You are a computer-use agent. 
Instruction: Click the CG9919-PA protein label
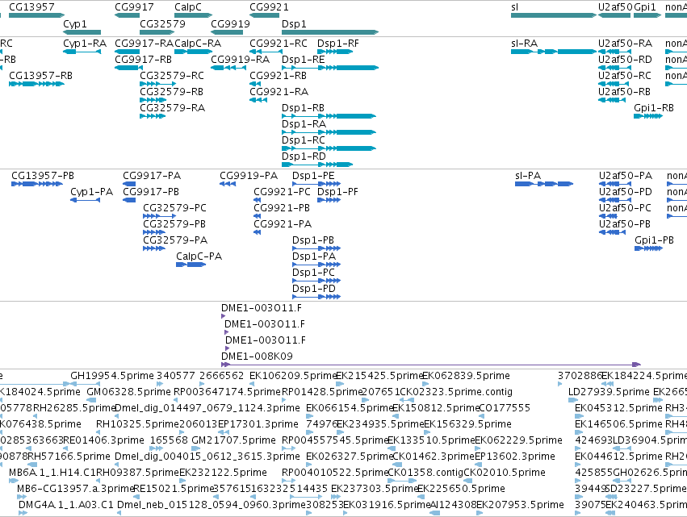[249, 176]
